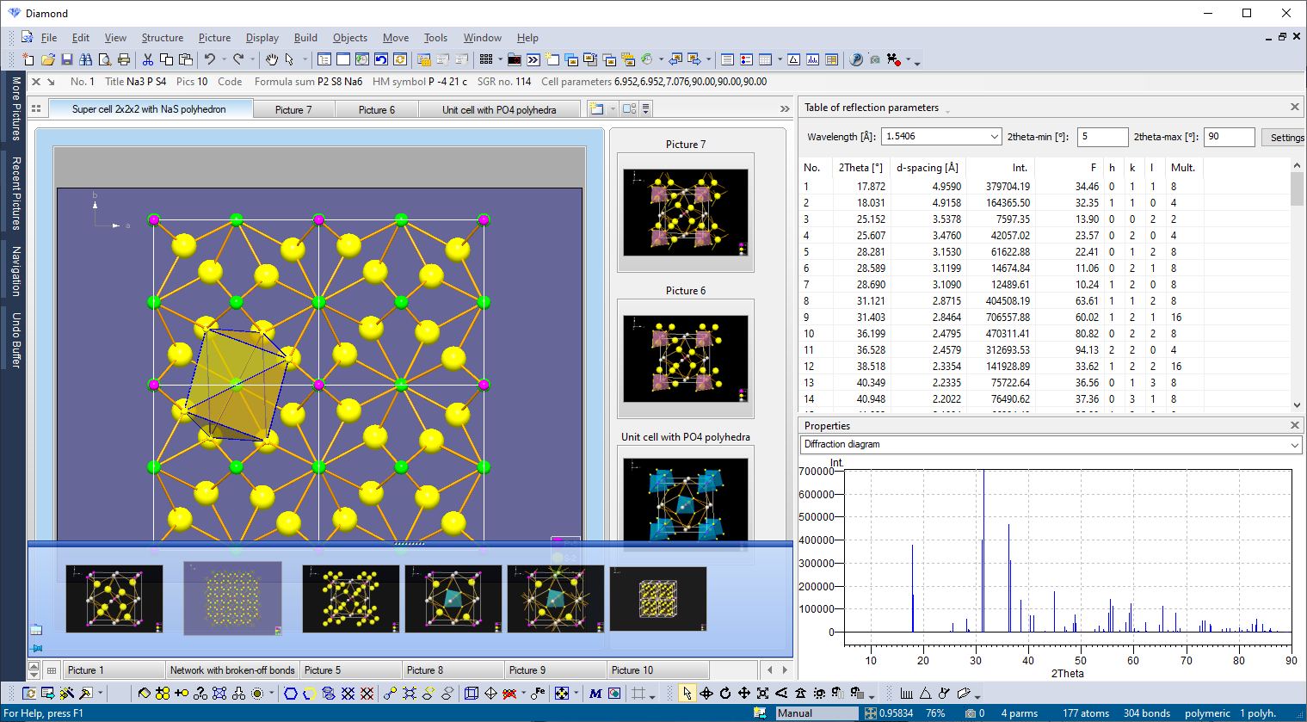Select the first thumbnail in the picture gallery strip
Viewport: 1307px width, 722px height.
114,597
